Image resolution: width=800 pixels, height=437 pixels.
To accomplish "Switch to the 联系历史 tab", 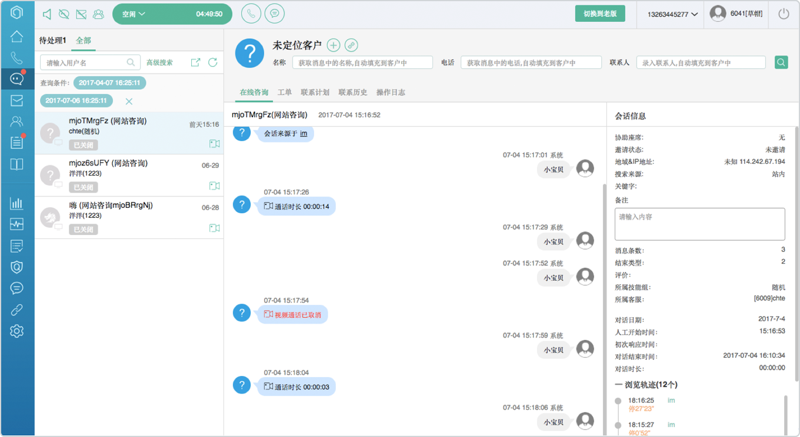I will (x=353, y=92).
